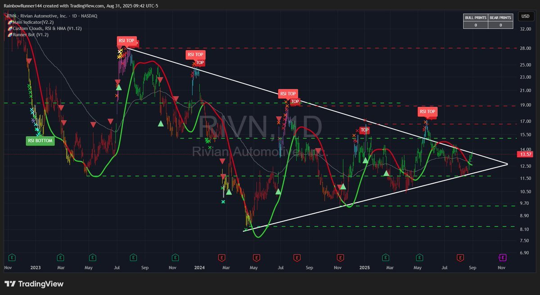Click the 32.00 price axis label
The width and height of the screenshot is (540, 295).
526,29
